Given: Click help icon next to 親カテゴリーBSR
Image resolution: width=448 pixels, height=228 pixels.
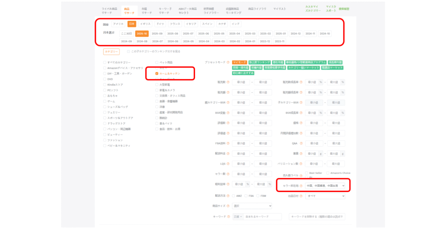Looking at the screenshot, I should tap(228, 102).
